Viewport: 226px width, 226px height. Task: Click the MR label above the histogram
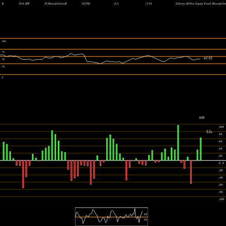pos(202,118)
